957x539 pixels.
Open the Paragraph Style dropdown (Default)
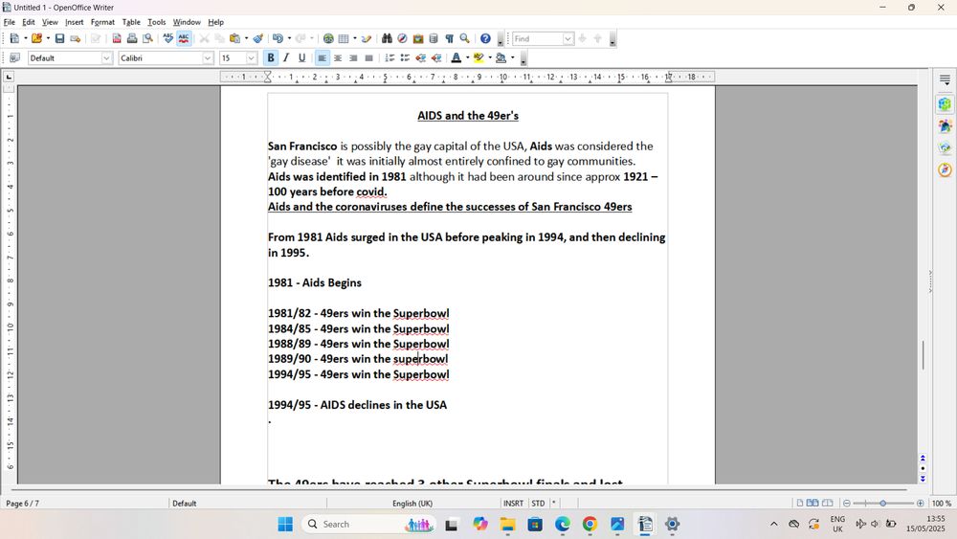tap(107, 58)
